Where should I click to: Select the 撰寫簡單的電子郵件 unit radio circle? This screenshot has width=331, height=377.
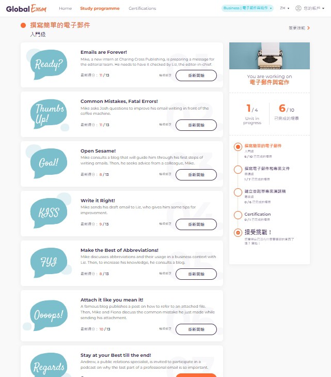(238, 147)
